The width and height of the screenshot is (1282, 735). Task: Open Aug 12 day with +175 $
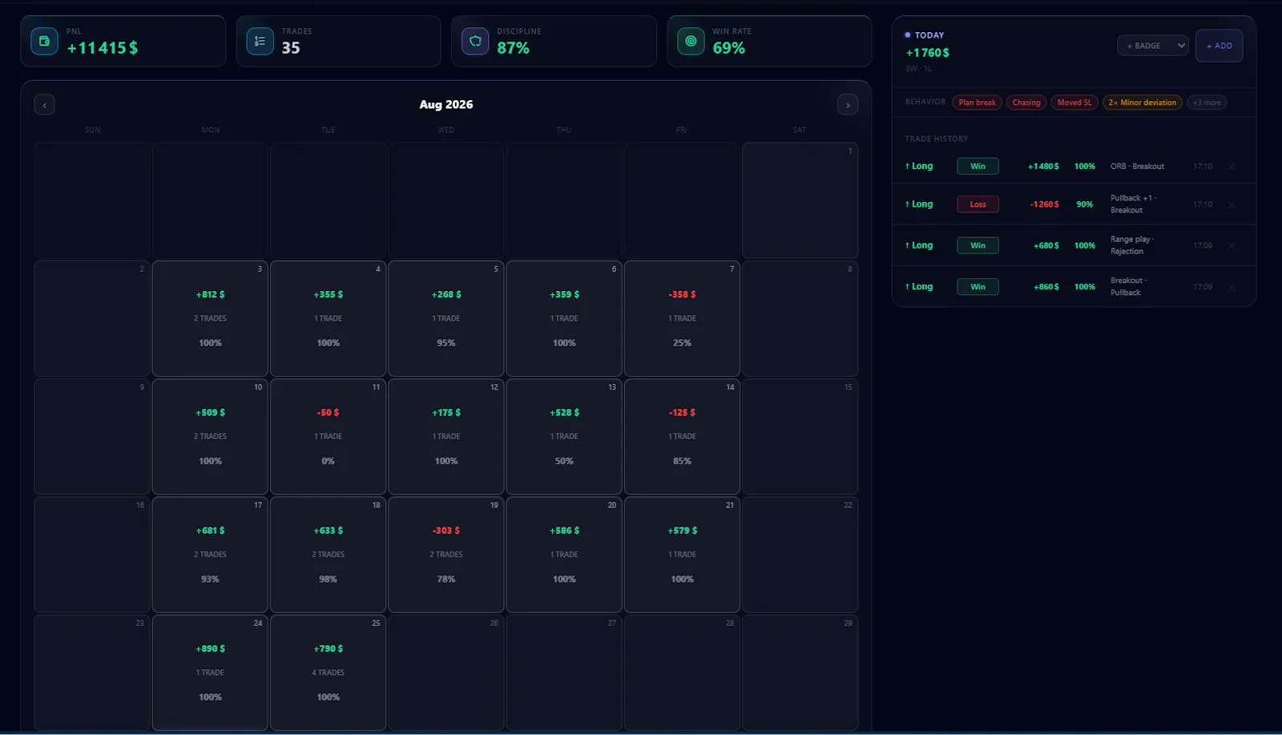[x=446, y=436]
